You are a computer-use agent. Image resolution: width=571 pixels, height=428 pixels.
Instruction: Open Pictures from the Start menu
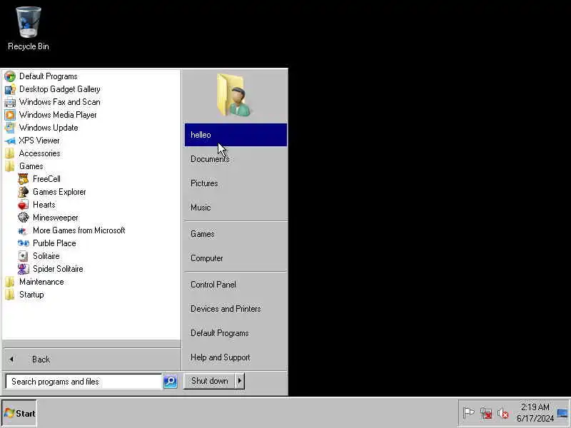click(x=236, y=183)
